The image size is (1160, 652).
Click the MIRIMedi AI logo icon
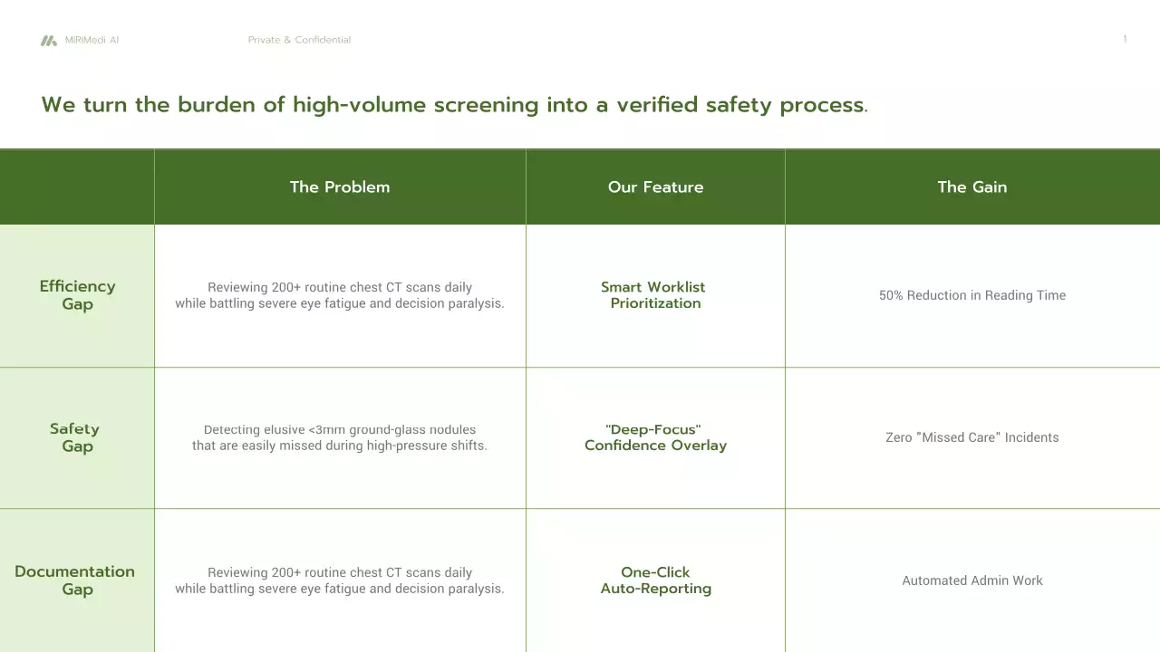pyautogui.click(x=49, y=41)
